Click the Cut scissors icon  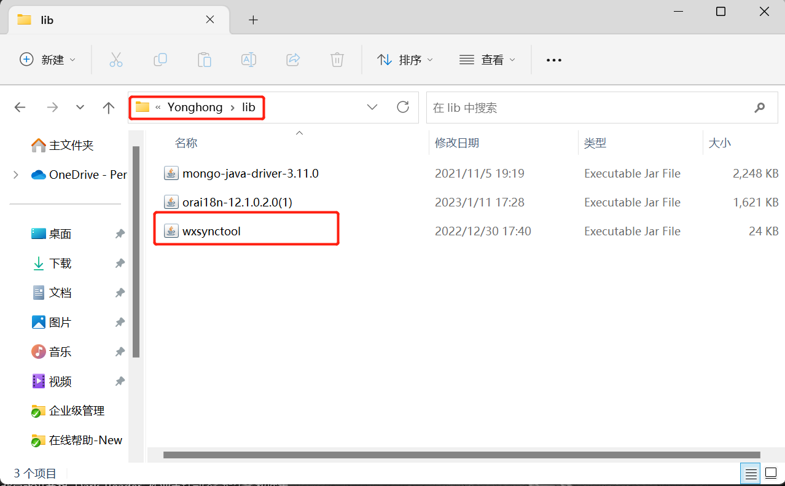click(116, 60)
